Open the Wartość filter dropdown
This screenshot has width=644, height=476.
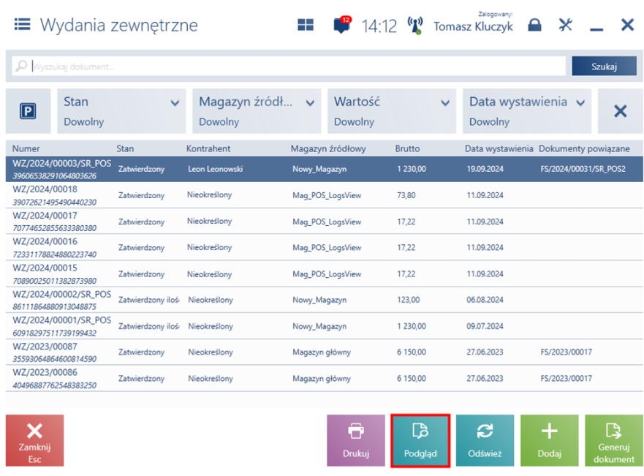pos(392,111)
